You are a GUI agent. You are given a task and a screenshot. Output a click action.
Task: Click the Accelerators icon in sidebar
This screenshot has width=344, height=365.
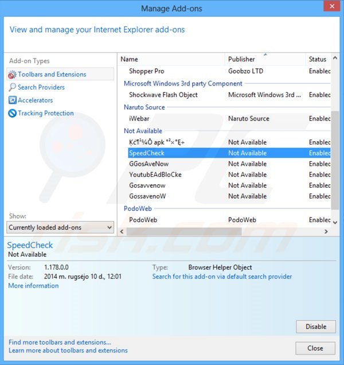[x=12, y=100]
